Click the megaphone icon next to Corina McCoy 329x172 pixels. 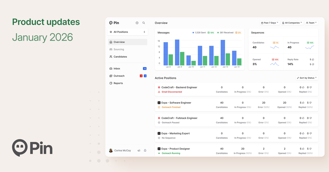[x=139, y=150]
